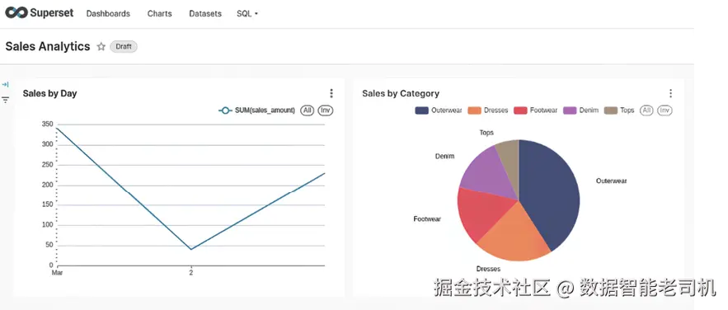Click the Superset infinity logo
Screen dimensions: 728x310
(16, 12)
